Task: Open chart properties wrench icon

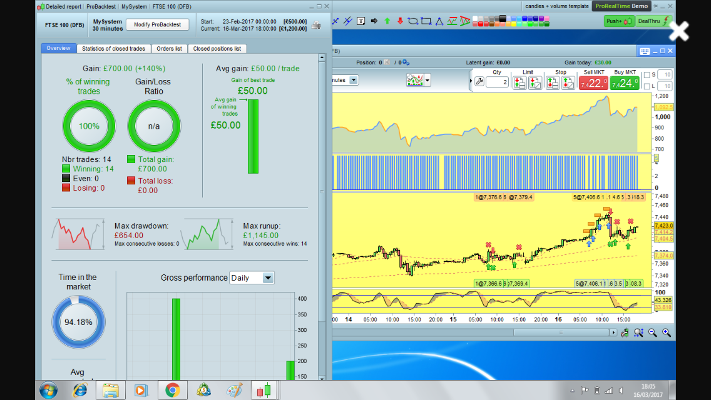Action: (625, 332)
